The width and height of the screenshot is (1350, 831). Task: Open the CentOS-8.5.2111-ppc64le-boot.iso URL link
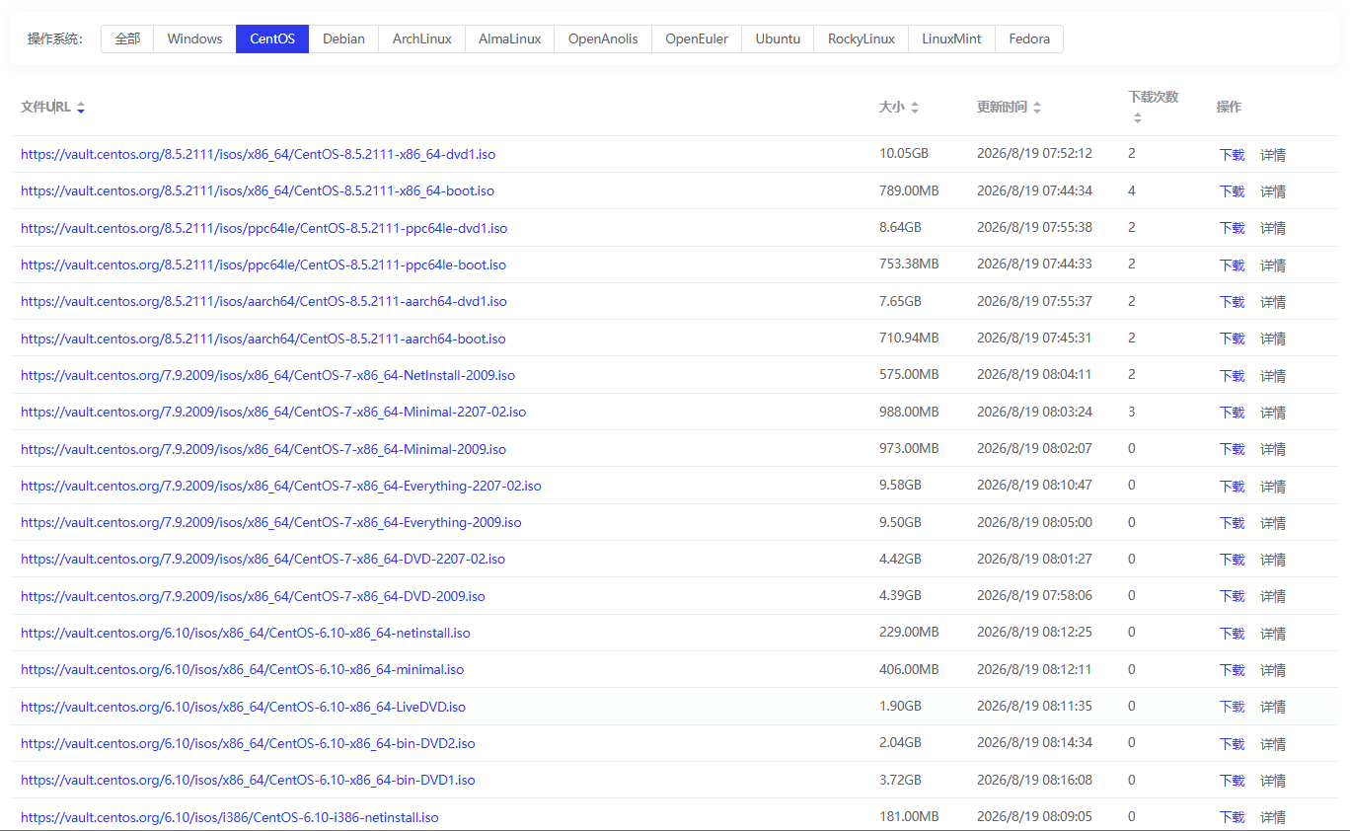(263, 264)
